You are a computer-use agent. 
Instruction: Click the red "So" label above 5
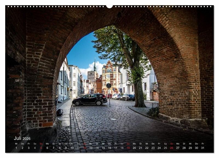pyautogui.click(x=41, y=143)
